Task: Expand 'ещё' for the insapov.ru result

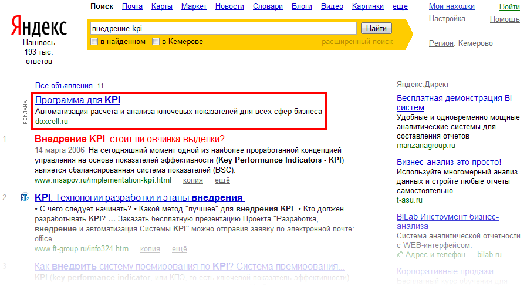Action: 222,180
